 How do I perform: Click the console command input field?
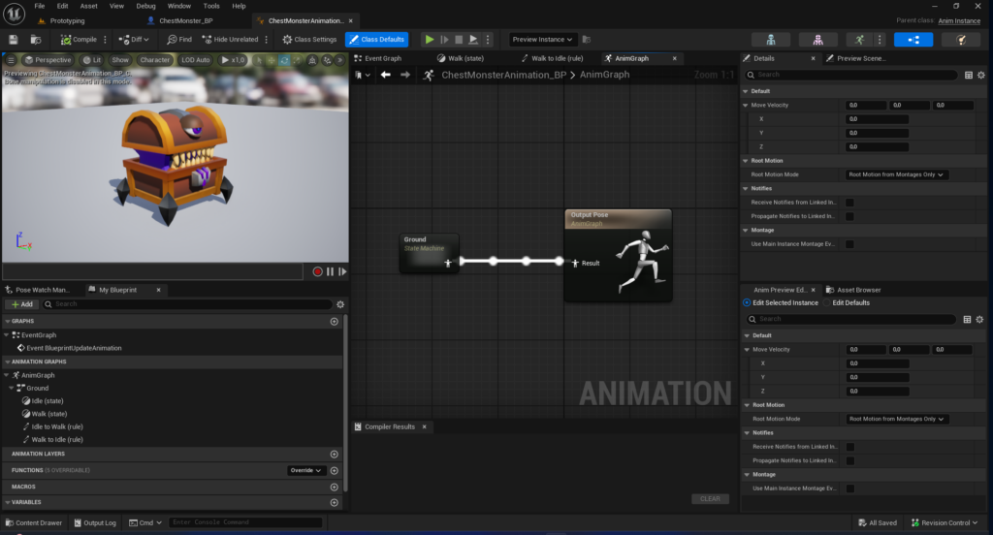[x=244, y=523]
